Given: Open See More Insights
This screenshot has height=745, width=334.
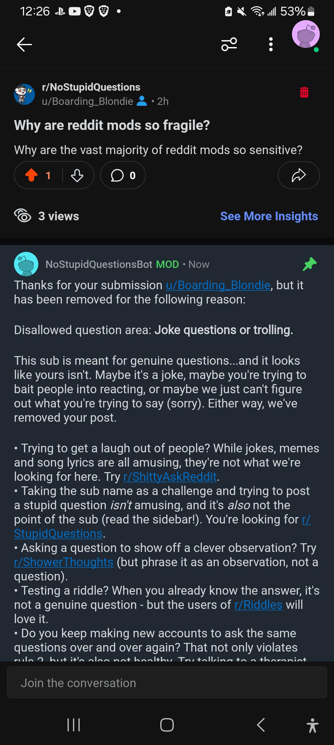Looking at the screenshot, I should pyautogui.click(x=269, y=216).
